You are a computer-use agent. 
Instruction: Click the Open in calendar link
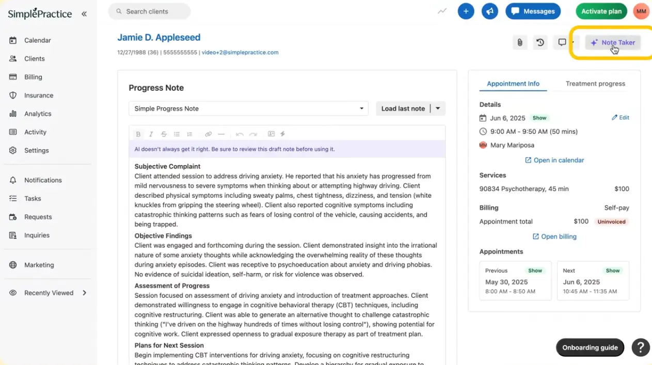click(554, 160)
